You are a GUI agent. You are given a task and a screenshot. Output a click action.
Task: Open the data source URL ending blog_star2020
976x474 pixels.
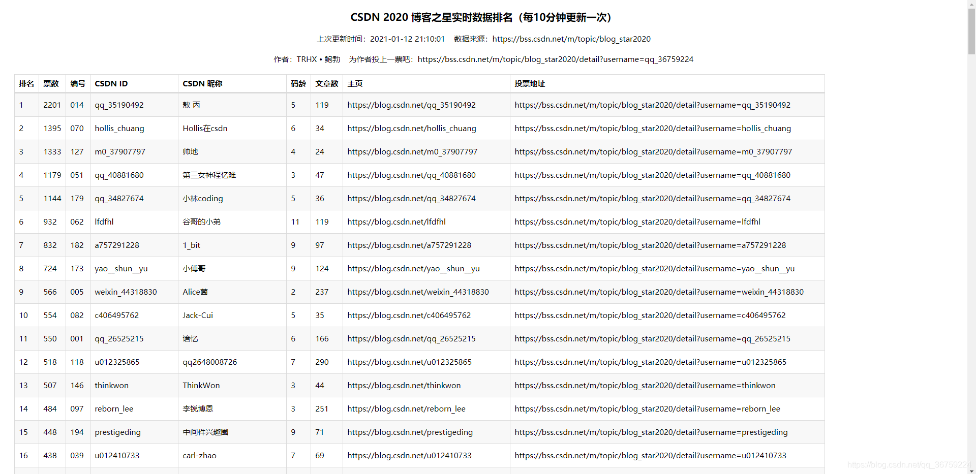click(x=571, y=39)
